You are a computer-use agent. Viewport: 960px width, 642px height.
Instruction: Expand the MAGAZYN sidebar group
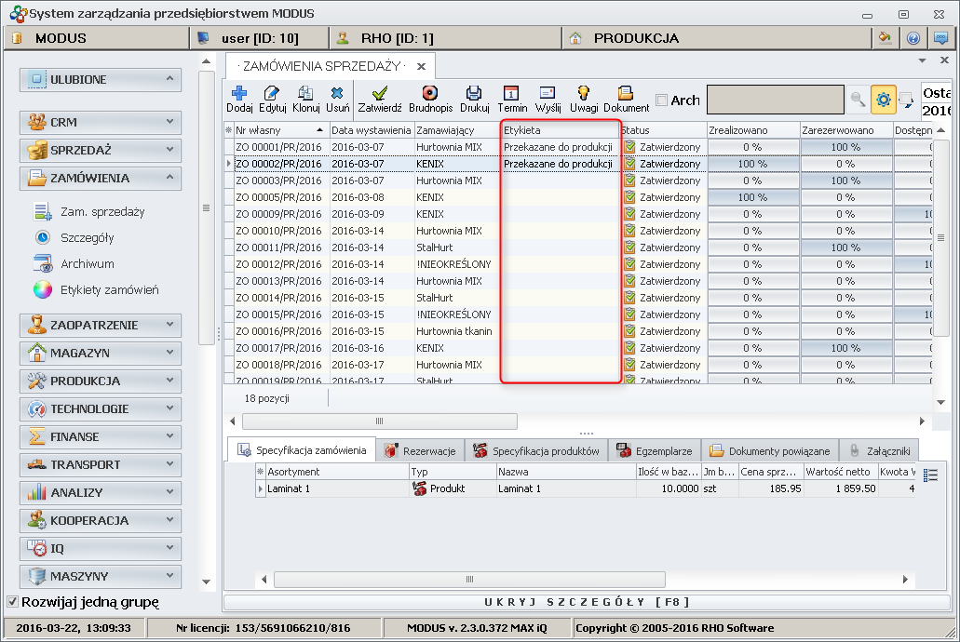(x=101, y=353)
